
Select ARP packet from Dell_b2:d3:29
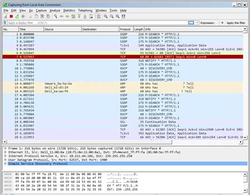[x=123, y=87]
